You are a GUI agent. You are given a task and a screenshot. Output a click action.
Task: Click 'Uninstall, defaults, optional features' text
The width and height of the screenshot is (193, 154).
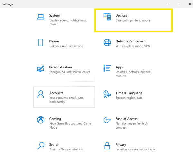pyautogui.click(x=133, y=74)
